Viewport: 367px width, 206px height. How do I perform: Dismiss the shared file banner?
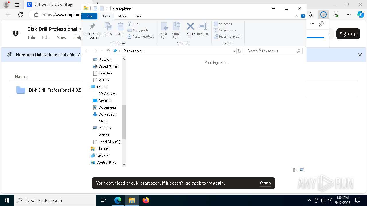point(360,55)
